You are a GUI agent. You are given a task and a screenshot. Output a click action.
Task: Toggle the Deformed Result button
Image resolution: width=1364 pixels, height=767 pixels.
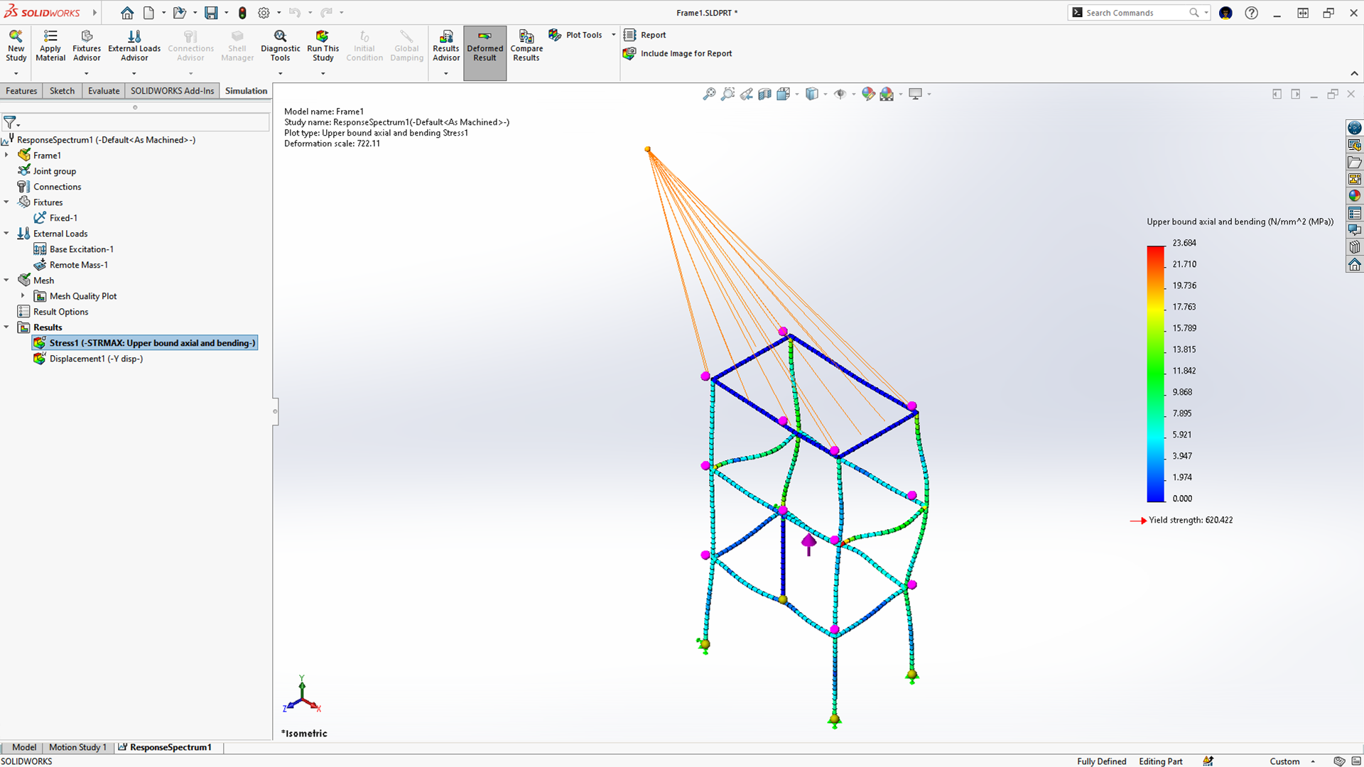(x=485, y=45)
